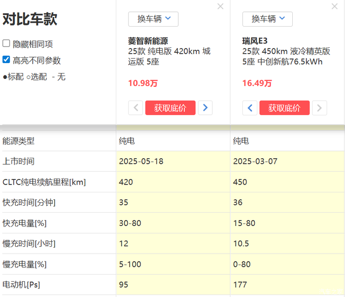345x297 pixels.
Task: Select the CLTC纯电续航里程 row label
Action: [44, 182]
